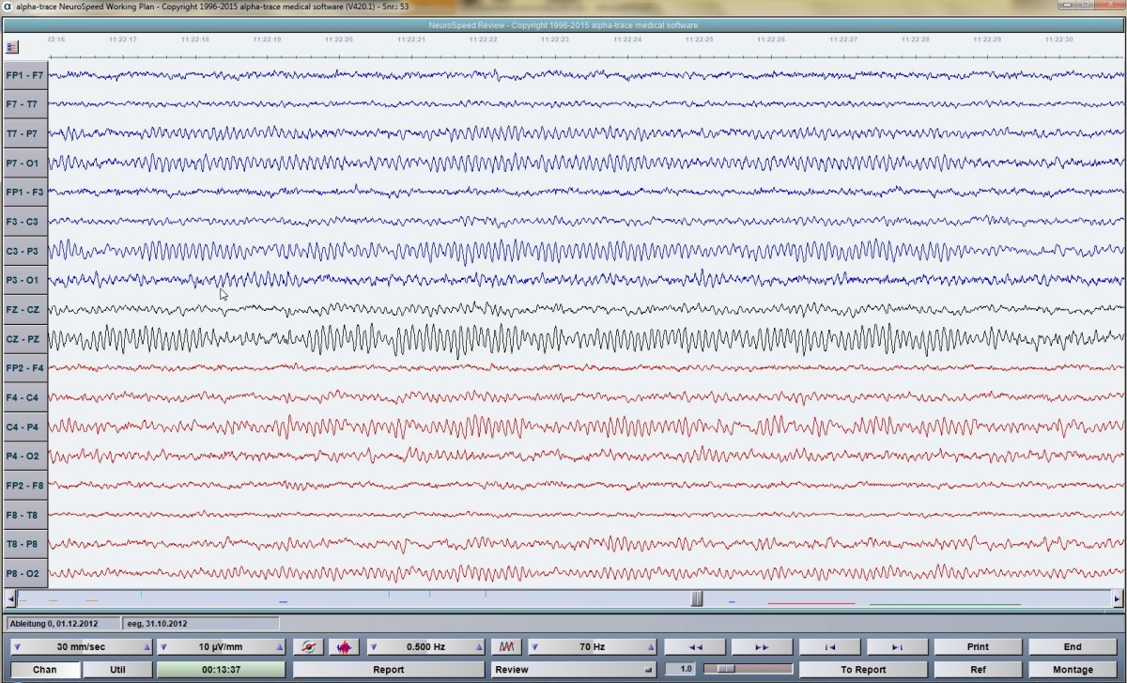
Task: Select the T7 - P7 channel label
Action: (24, 133)
